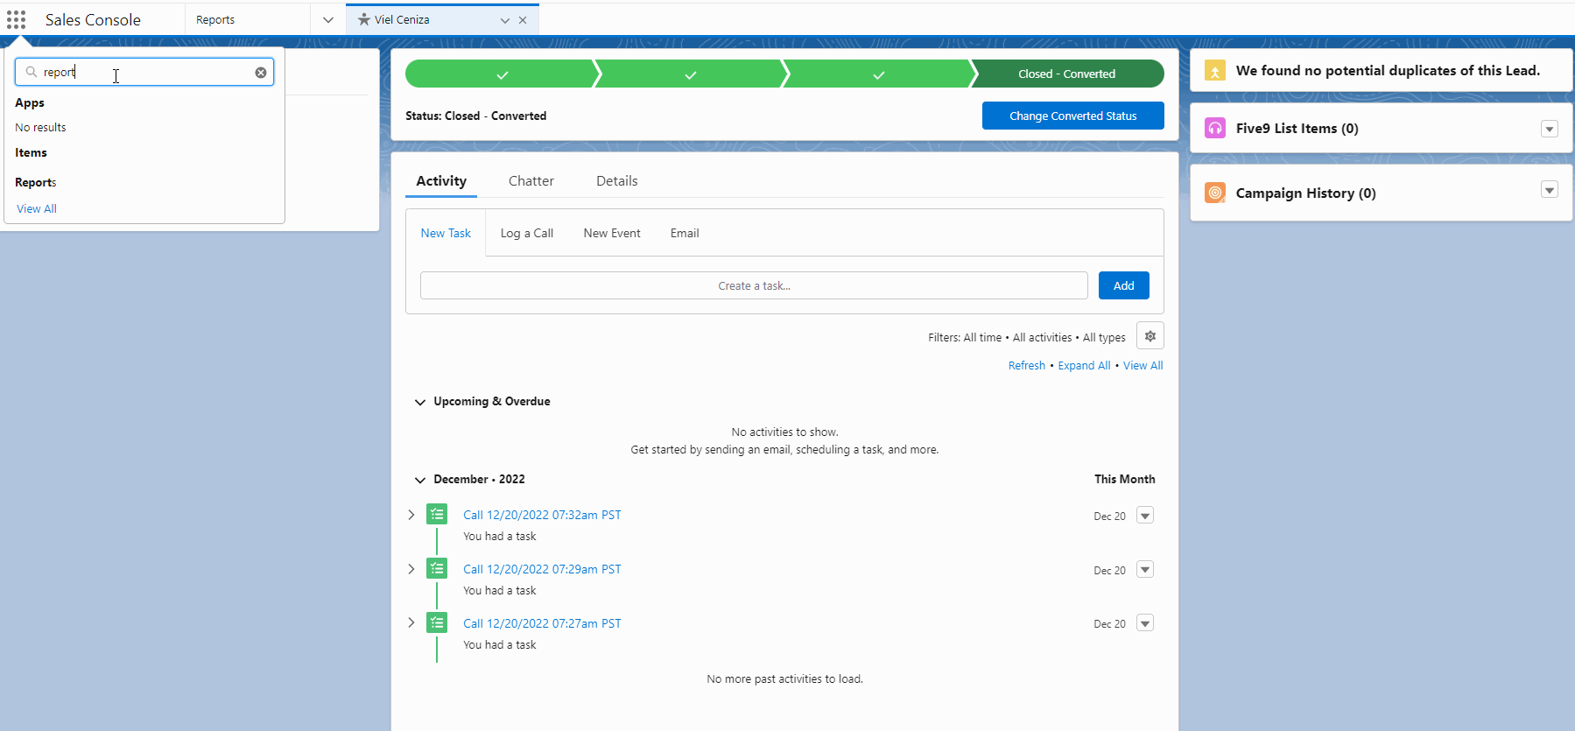1575x731 pixels.
Task: Click the 'Filters: All time' text
Action: coord(965,338)
